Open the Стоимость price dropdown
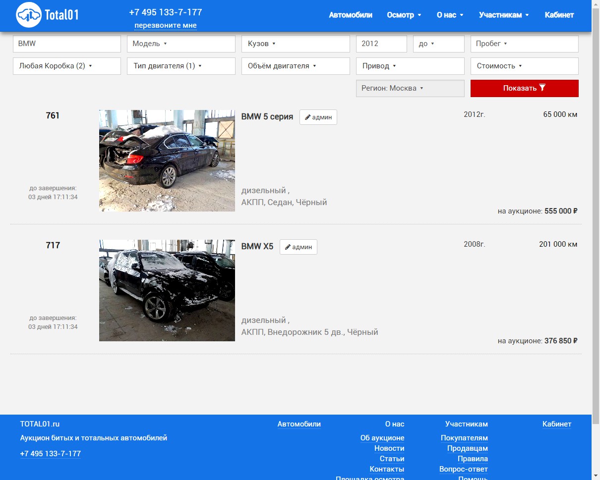Image resolution: width=600 pixels, height=480 pixels. 524,66
